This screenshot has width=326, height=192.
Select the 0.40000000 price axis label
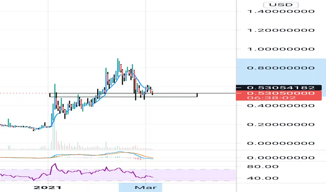point(281,106)
